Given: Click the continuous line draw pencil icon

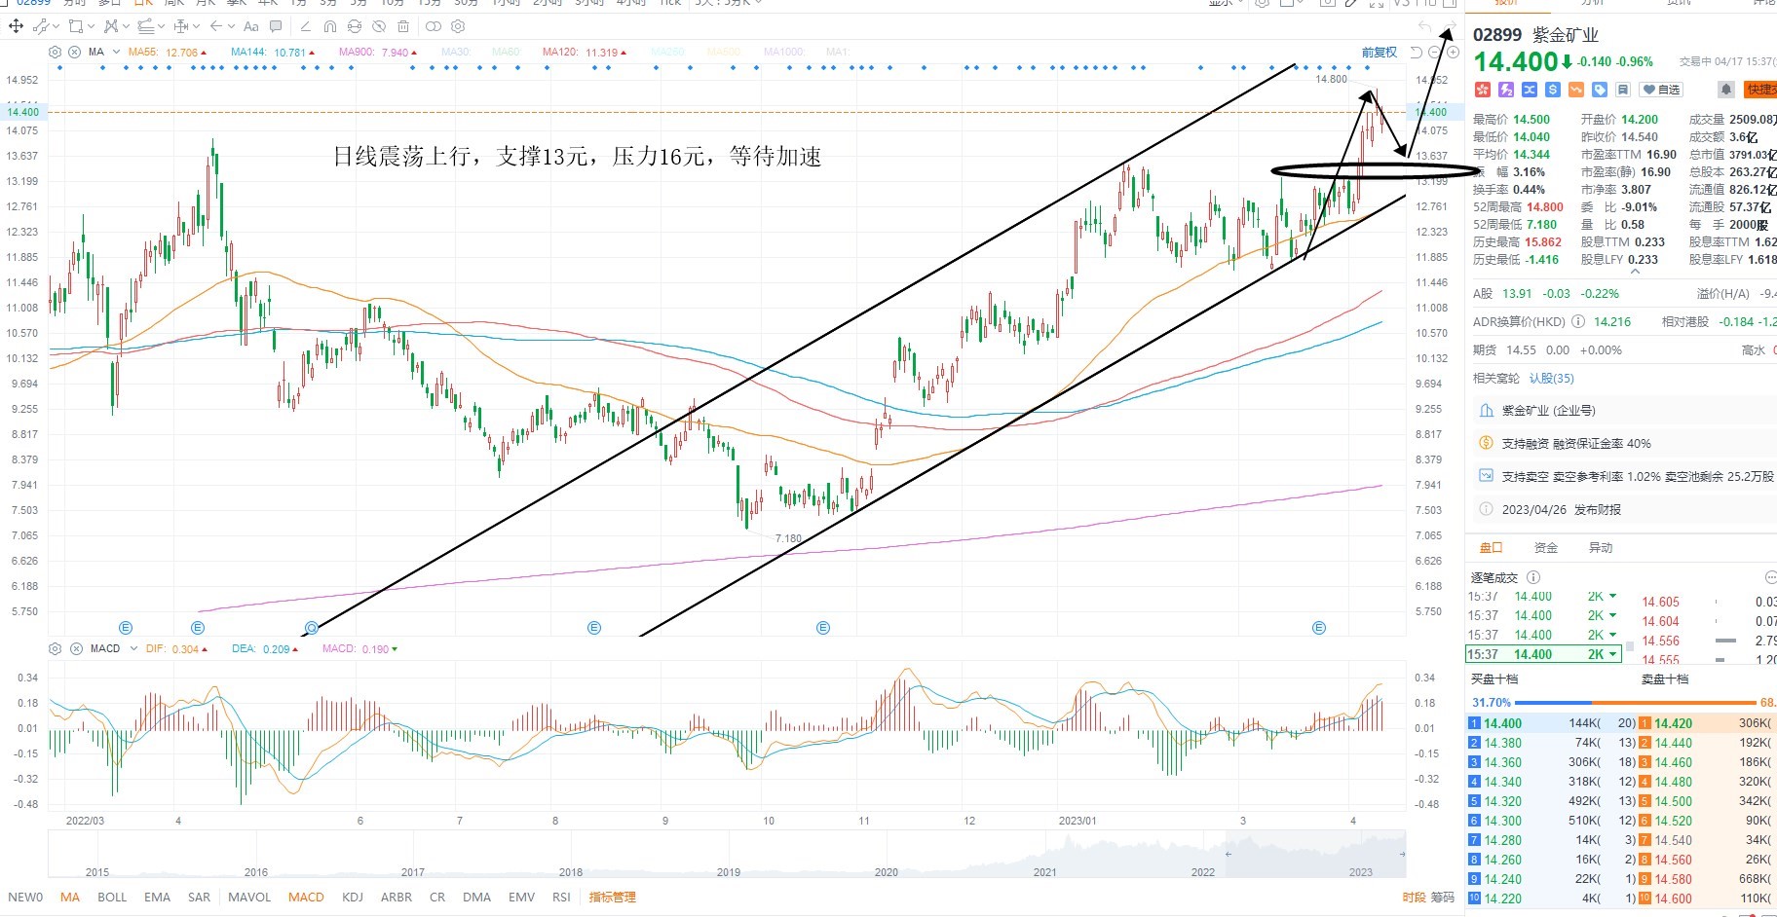Looking at the screenshot, I should pos(305,26).
